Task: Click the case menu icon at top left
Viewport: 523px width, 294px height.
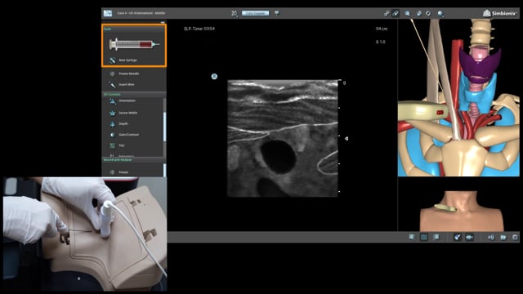Action: click(108, 13)
